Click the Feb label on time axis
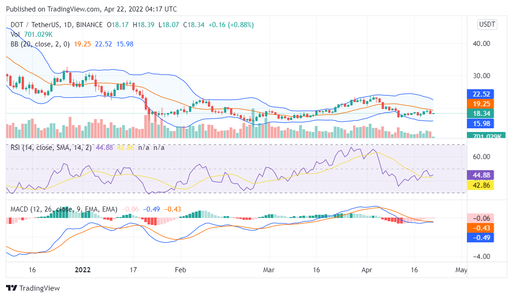This screenshot has width=513, height=298. [x=180, y=270]
